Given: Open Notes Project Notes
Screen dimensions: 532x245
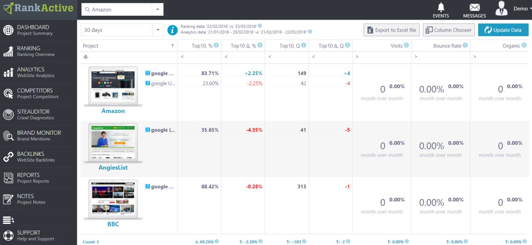Looking at the screenshot, I should 38,199.
